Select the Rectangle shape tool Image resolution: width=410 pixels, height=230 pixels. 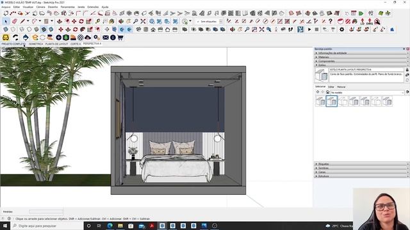(x=46, y=21)
